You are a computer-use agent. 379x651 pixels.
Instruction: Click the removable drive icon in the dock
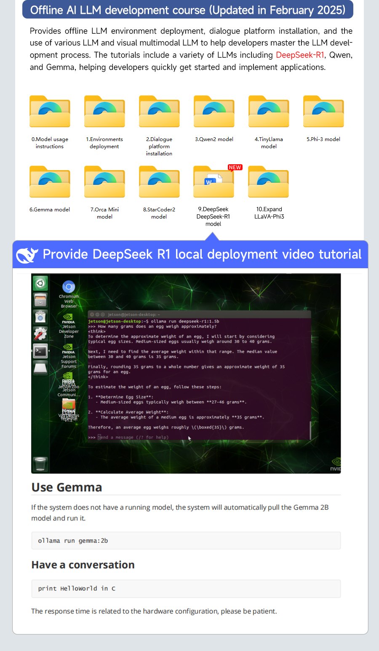(40, 367)
